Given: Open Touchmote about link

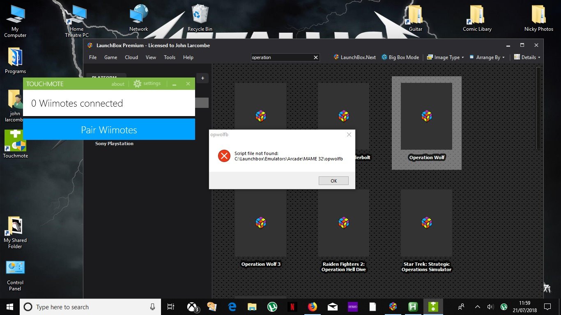Looking at the screenshot, I should pyautogui.click(x=118, y=84).
